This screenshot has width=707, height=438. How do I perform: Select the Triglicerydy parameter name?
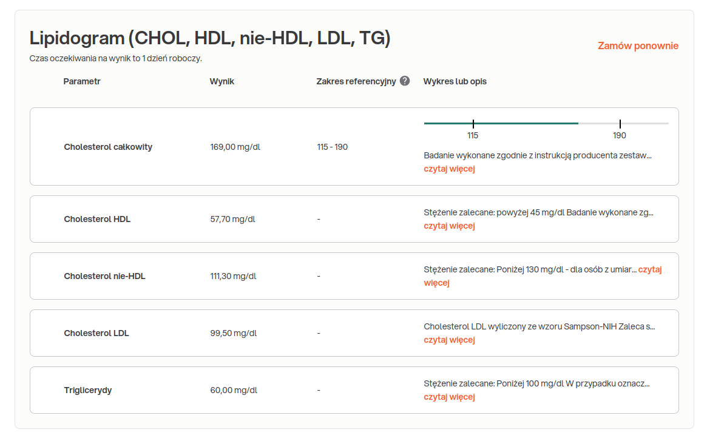[88, 390]
